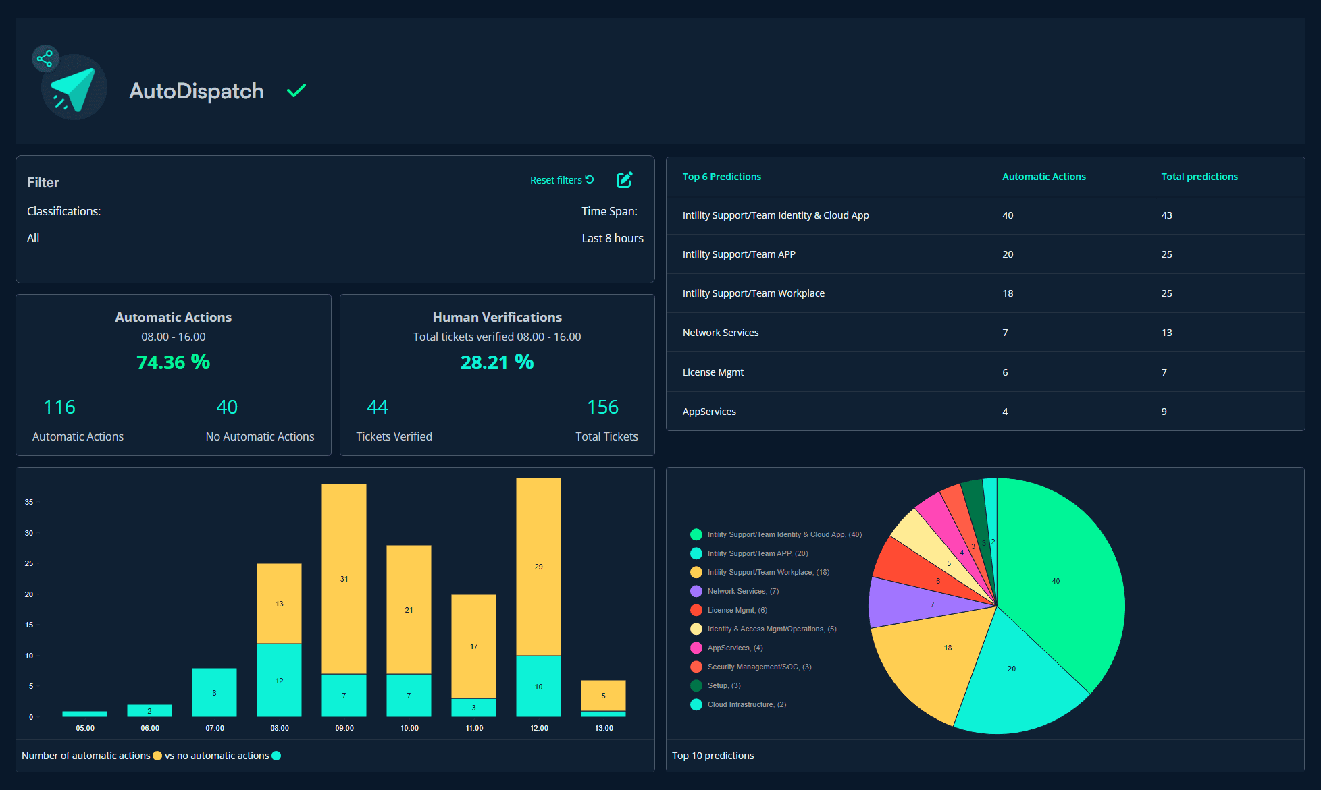Viewport: 1321px width, 790px height.
Task: Click the edit/pen icon next to Reset filters
Action: coord(625,181)
